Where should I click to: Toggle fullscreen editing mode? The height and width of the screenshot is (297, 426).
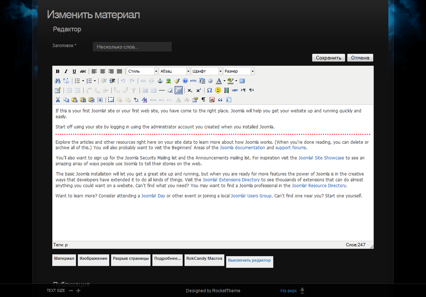(242, 81)
